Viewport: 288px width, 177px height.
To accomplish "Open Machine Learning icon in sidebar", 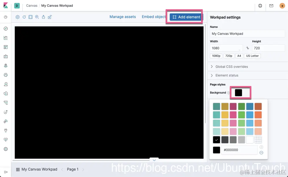I will [6, 75].
